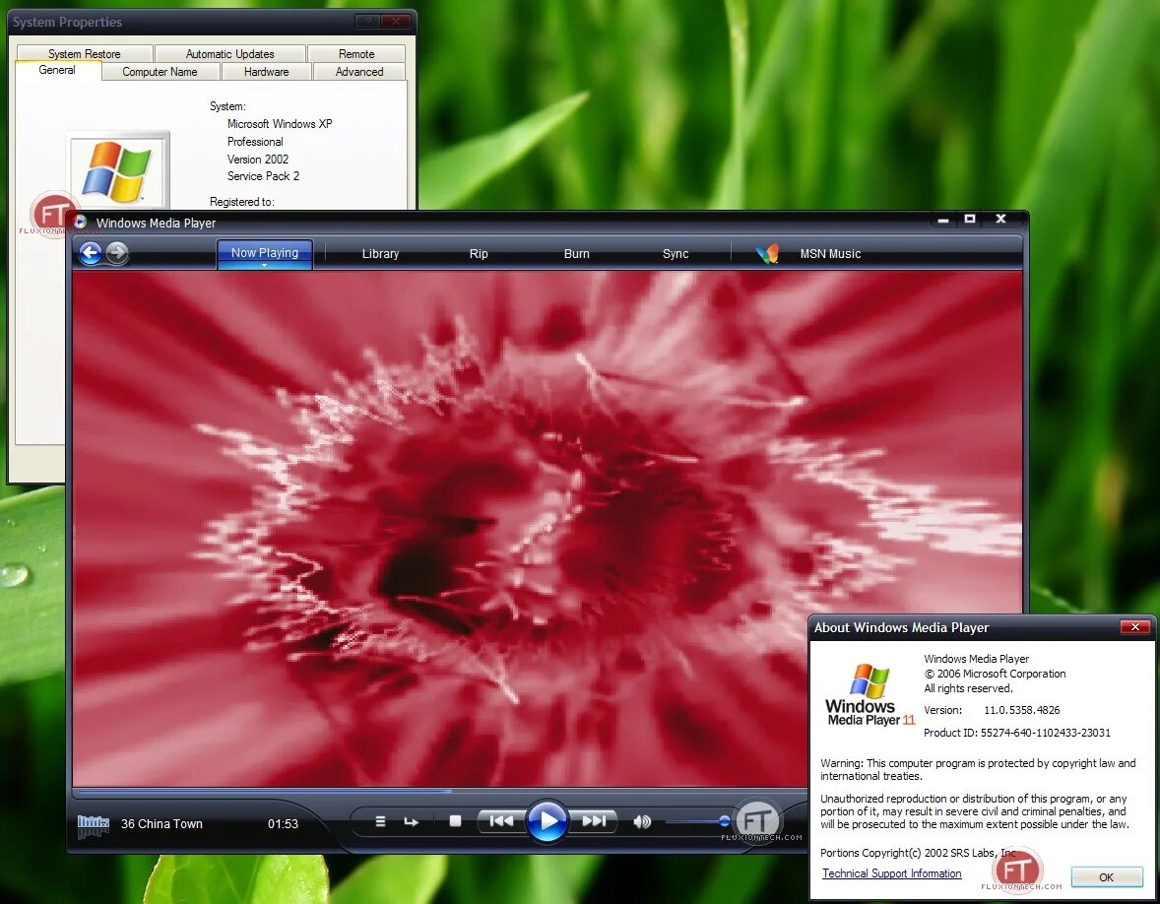Click the Windows Media Player title bar icon
1160x904 pixels.
point(80,222)
